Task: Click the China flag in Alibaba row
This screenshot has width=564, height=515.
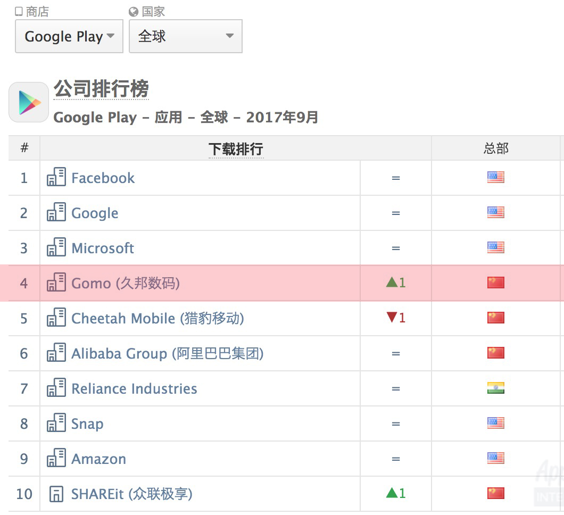Action: pyautogui.click(x=496, y=353)
